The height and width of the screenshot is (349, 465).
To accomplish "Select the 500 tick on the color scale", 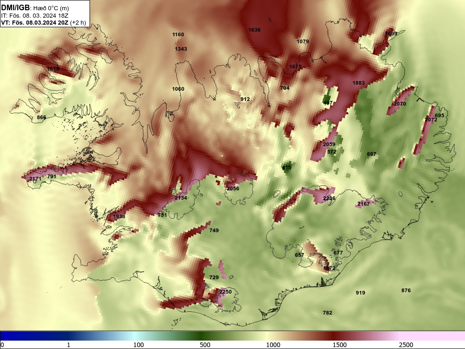I will 205,345.
